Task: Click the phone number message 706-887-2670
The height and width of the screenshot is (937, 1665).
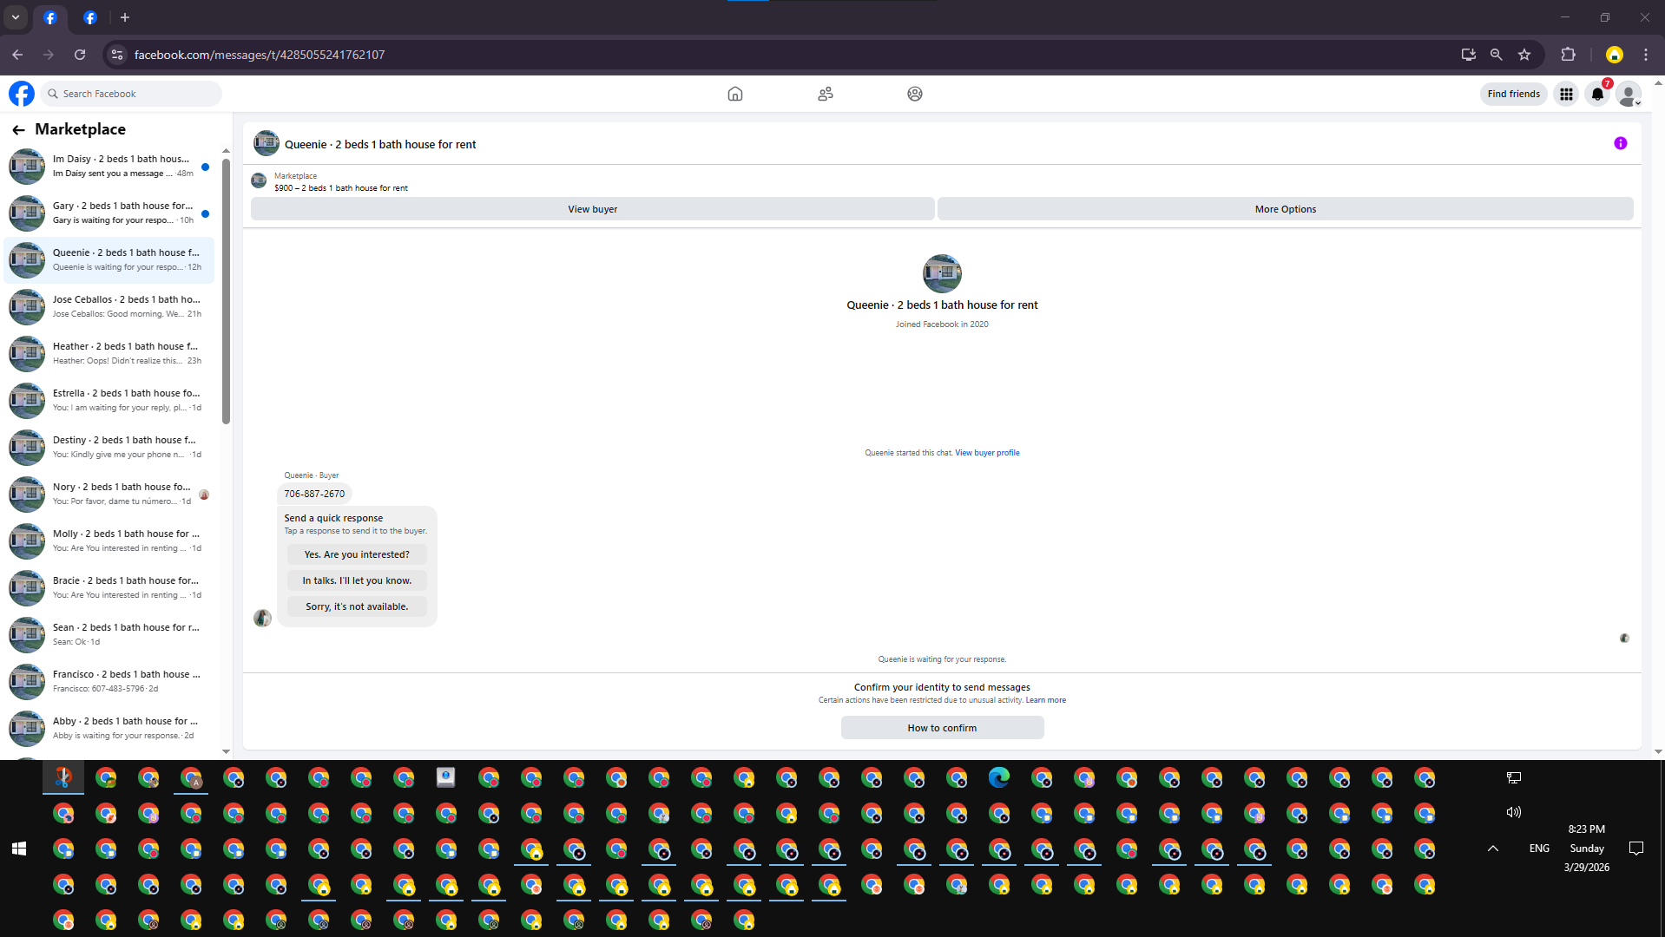Action: pyautogui.click(x=314, y=494)
